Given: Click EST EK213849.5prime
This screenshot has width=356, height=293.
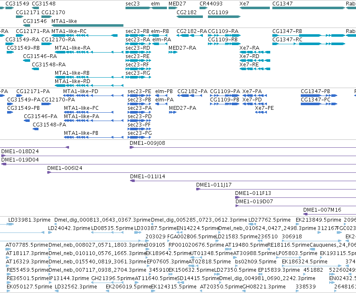Looking at the screenshot, I should click(318, 220).
